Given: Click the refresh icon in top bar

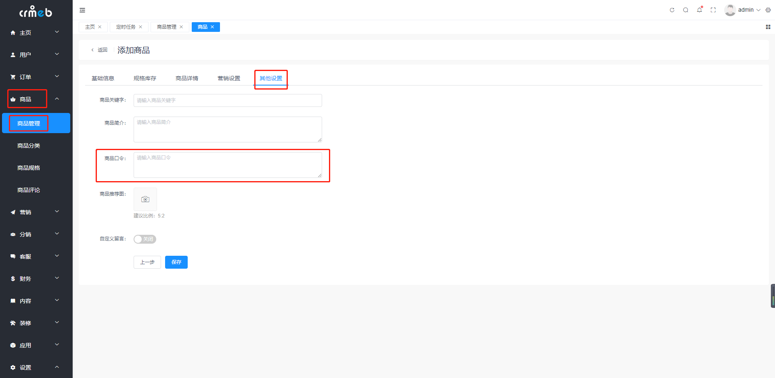Looking at the screenshot, I should point(672,10).
